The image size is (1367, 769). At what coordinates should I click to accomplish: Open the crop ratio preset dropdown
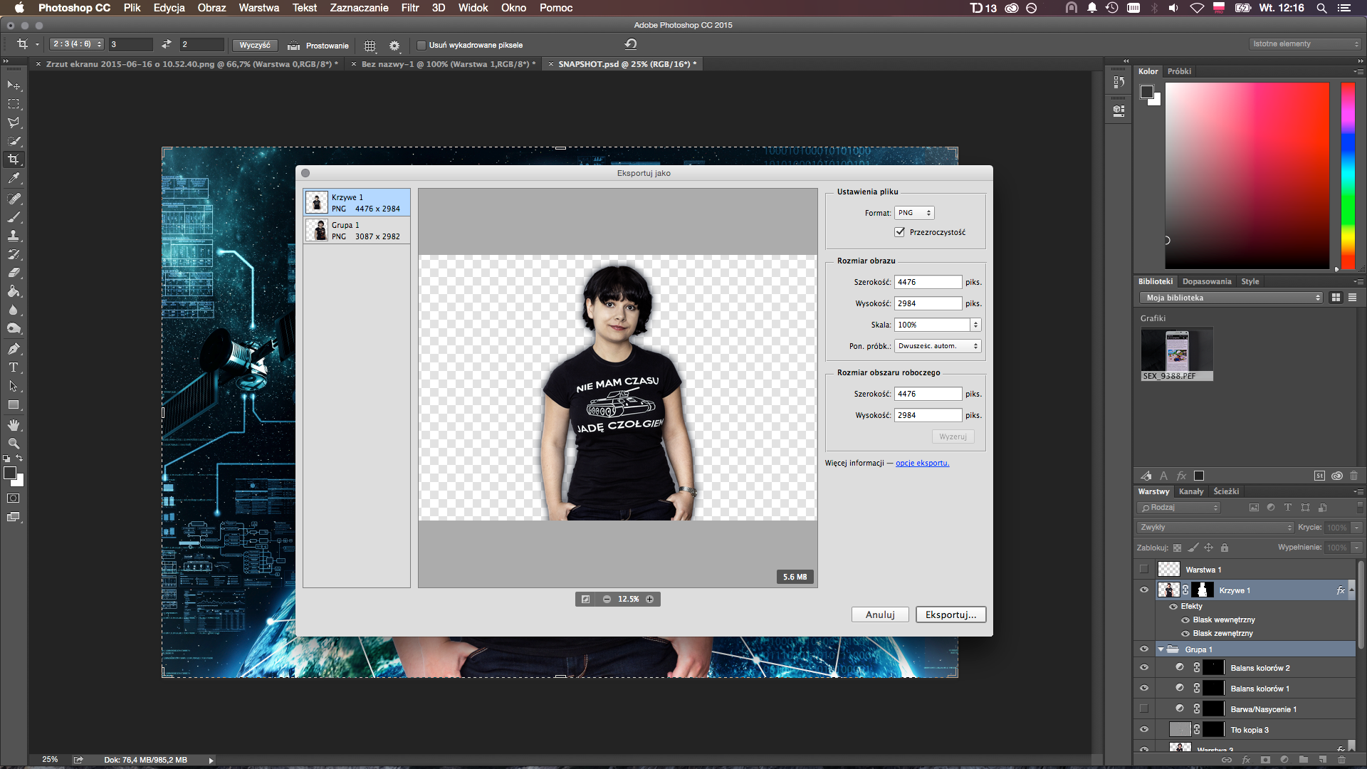point(77,44)
